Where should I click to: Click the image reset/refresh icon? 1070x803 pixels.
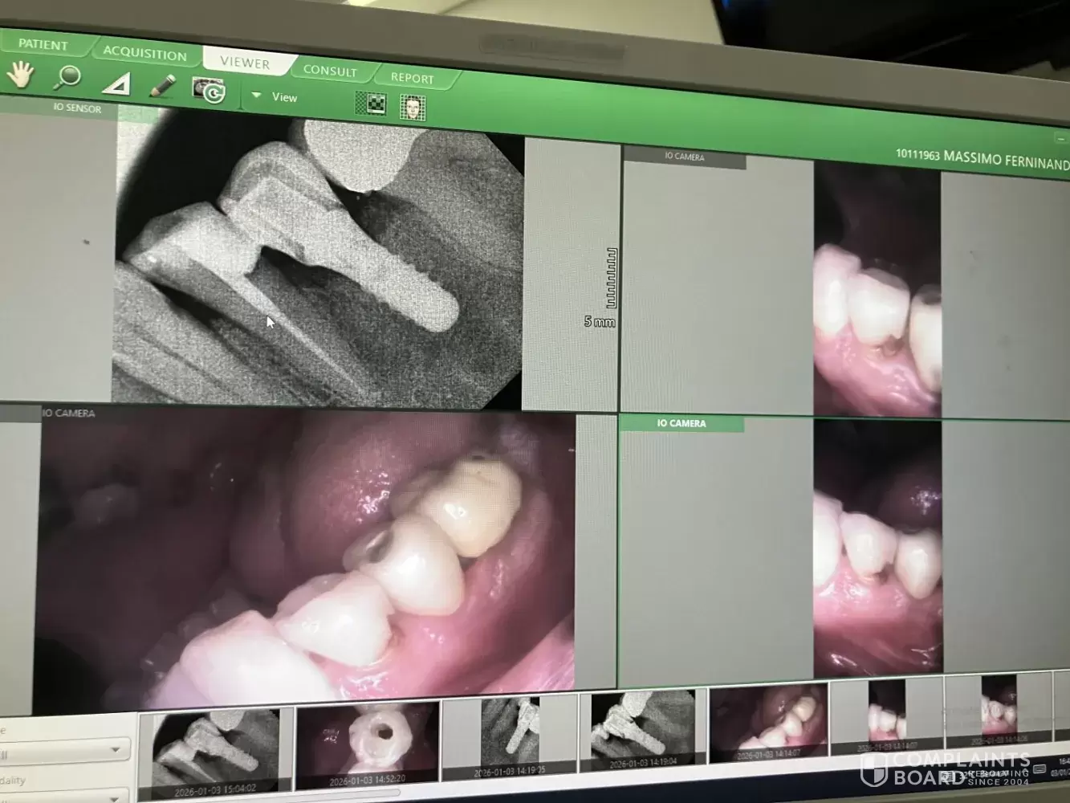point(209,90)
